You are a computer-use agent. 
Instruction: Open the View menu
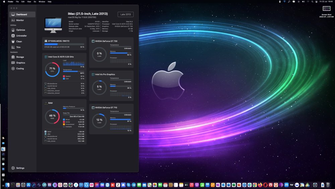tap(29, 1)
